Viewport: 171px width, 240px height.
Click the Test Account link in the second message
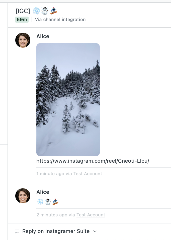pos(91,215)
